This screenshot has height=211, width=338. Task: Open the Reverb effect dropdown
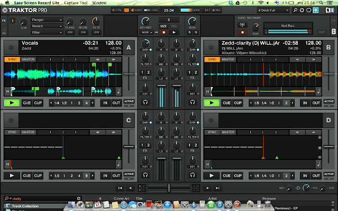click(x=47, y=26)
